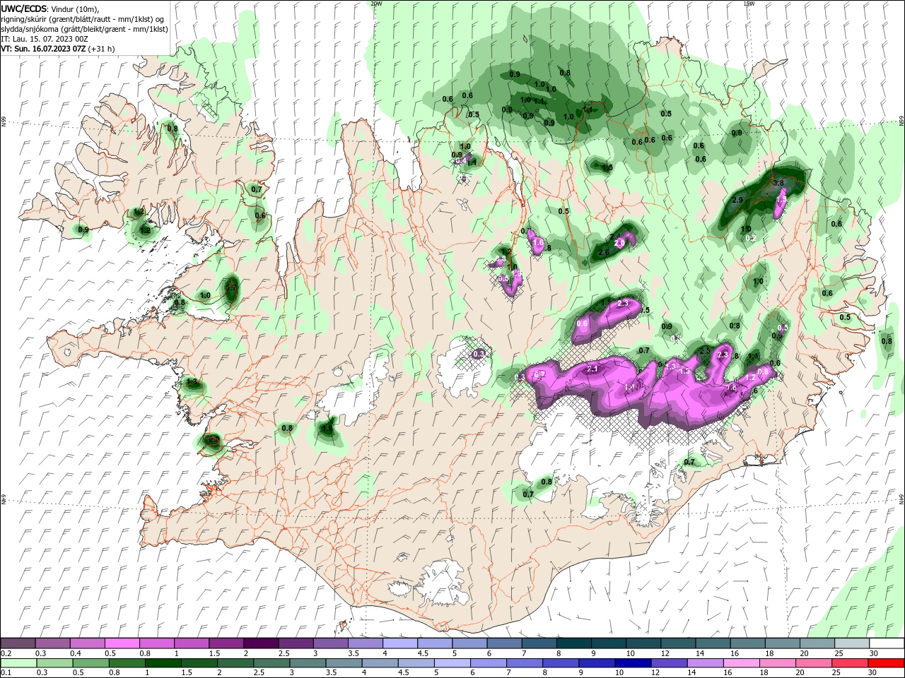905x678 pixels.
Task: Click the '0.3' value inside the hatched glacier
Action: pyautogui.click(x=479, y=354)
